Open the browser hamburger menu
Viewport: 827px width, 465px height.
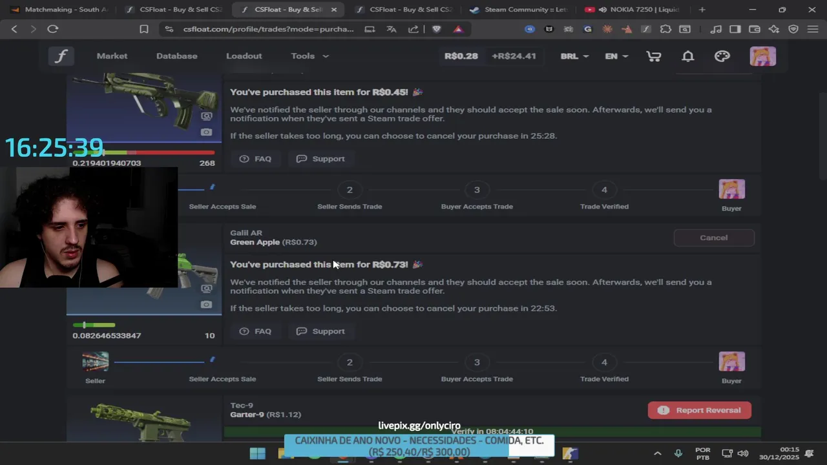812,29
